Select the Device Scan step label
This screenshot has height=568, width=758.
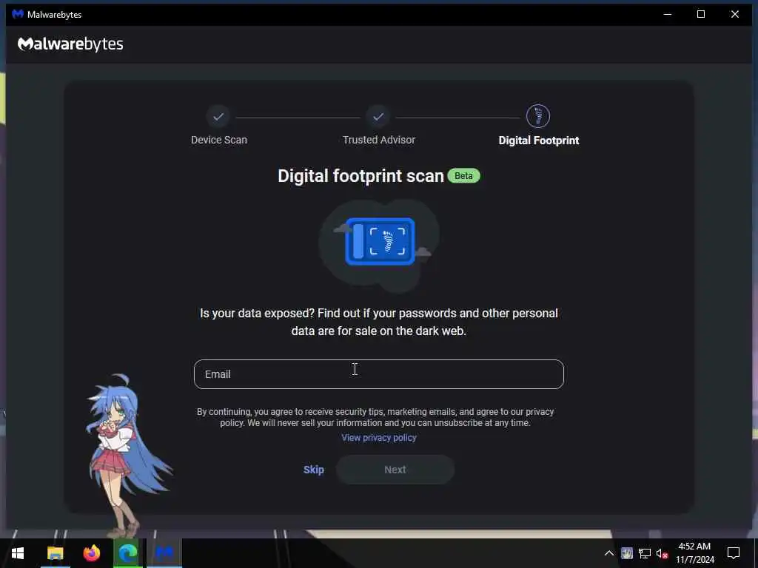coord(219,140)
